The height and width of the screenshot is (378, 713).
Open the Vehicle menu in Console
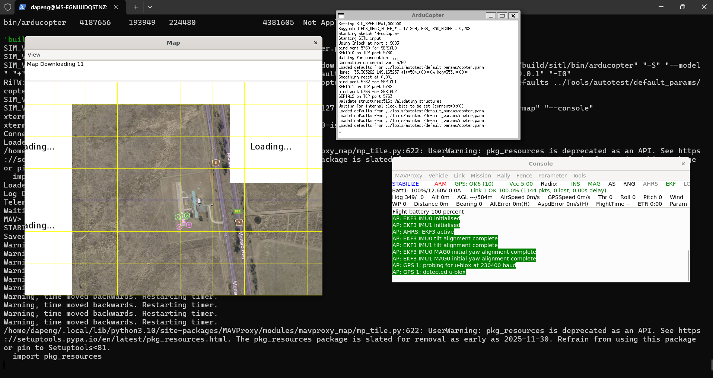[438, 176]
